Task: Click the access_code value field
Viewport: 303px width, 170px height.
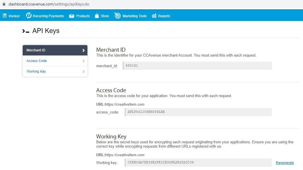Action: [198, 112]
